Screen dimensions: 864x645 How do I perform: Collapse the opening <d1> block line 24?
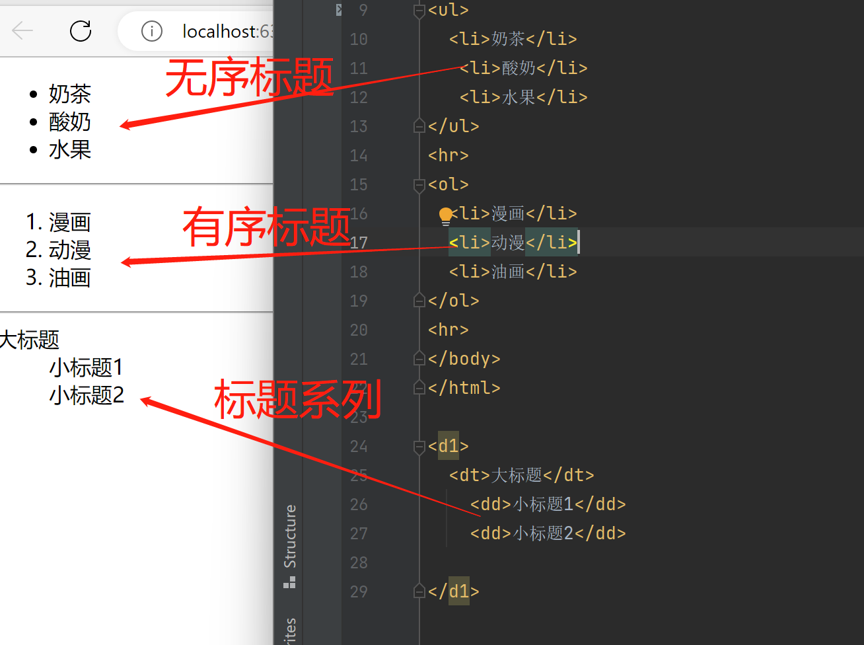click(419, 447)
